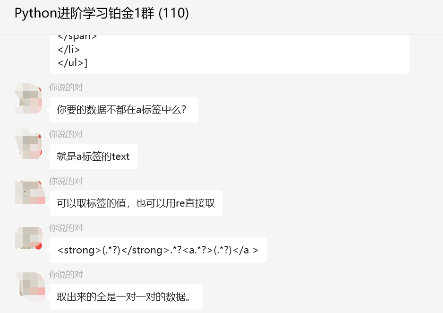Open avatar beside message 可以取标签的值

pyautogui.click(x=31, y=191)
